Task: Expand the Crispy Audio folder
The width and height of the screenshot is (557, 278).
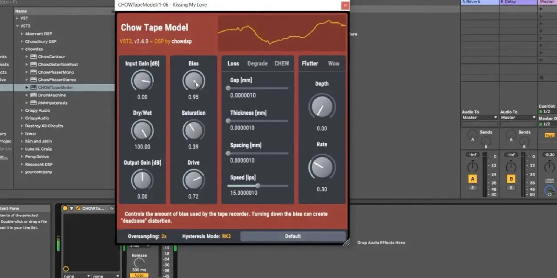Action: (22, 110)
